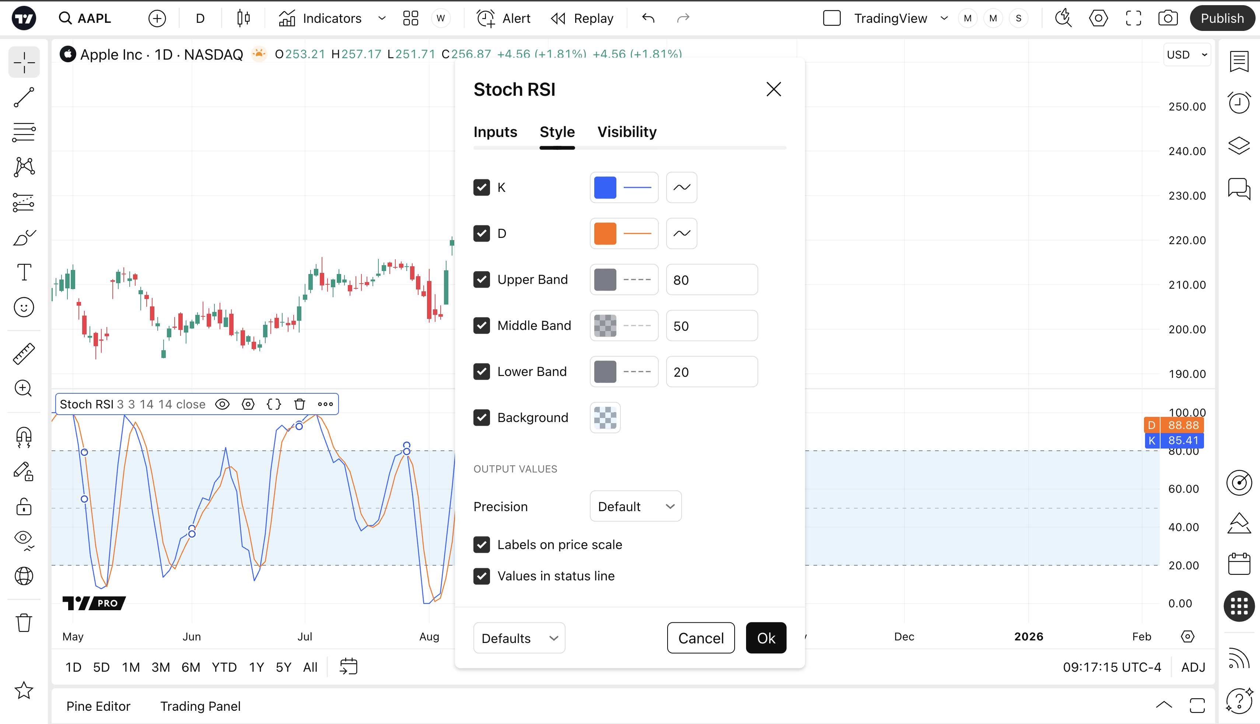This screenshot has width=1260, height=724.
Task: Uncheck the Background checkbox
Action: pyautogui.click(x=481, y=418)
